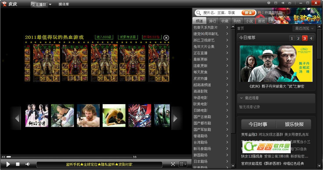Open the 最近浏览 dropdown
Image resolution: width=323 pixels, height=170 pixels.
(x=304, y=28)
